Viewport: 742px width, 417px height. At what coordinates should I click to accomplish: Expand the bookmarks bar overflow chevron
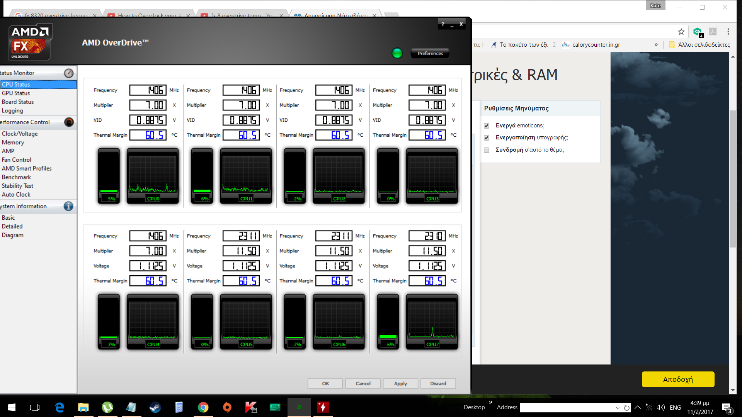pyautogui.click(x=656, y=45)
